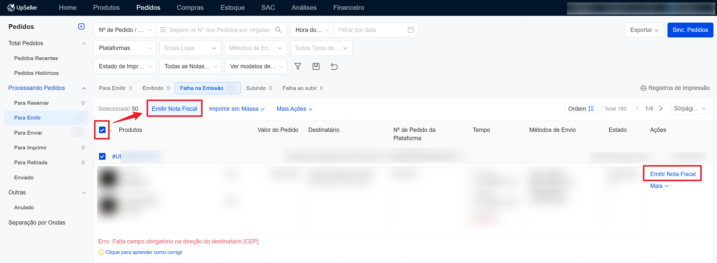Click the UpSeller logo icon
Screen dimensions: 717x263
point(11,8)
